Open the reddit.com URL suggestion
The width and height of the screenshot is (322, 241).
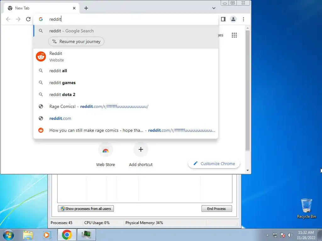[126, 118]
